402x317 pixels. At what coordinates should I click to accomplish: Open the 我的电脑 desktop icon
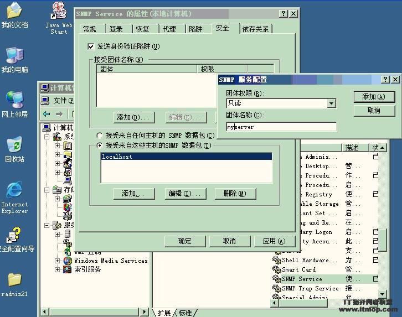tap(14, 60)
